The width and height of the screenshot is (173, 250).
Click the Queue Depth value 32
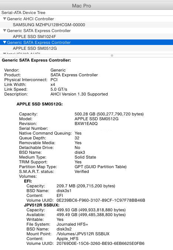click(x=77, y=138)
